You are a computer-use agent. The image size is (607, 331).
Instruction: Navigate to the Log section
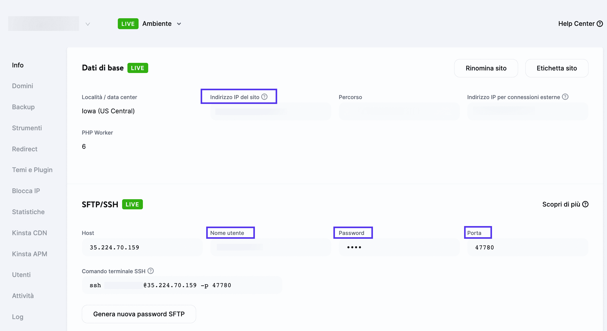(x=17, y=317)
